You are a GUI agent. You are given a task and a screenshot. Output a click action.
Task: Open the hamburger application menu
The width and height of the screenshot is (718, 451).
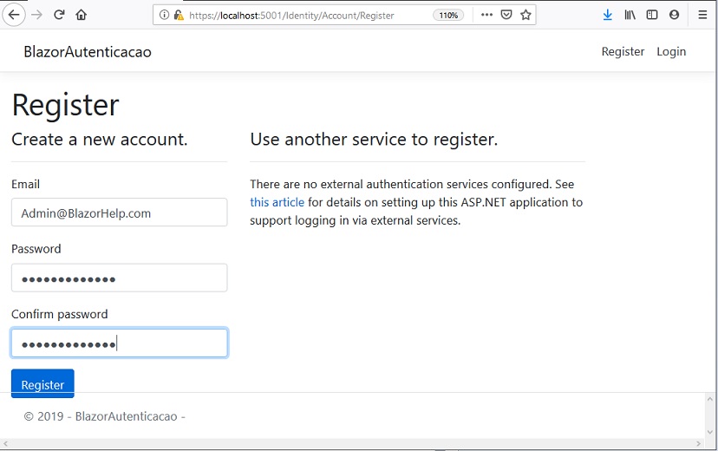pos(702,15)
